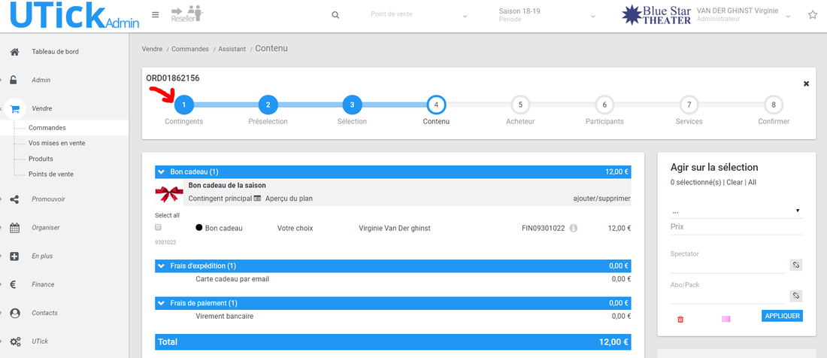
Task: Click the pink barcode icon
Action: point(726,319)
